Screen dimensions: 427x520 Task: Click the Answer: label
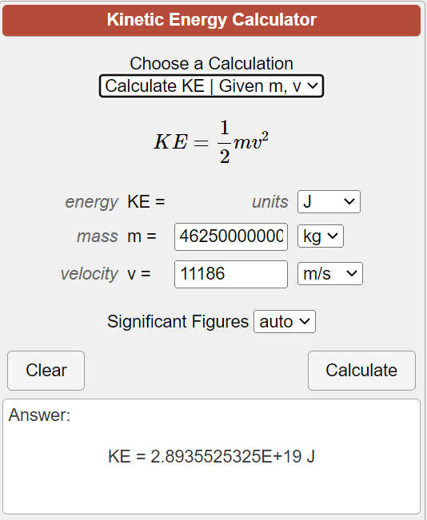pos(39,415)
